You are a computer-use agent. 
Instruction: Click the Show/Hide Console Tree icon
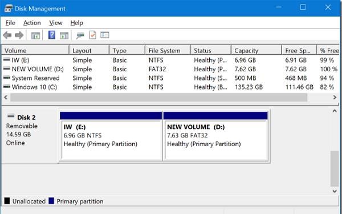[x=35, y=35]
